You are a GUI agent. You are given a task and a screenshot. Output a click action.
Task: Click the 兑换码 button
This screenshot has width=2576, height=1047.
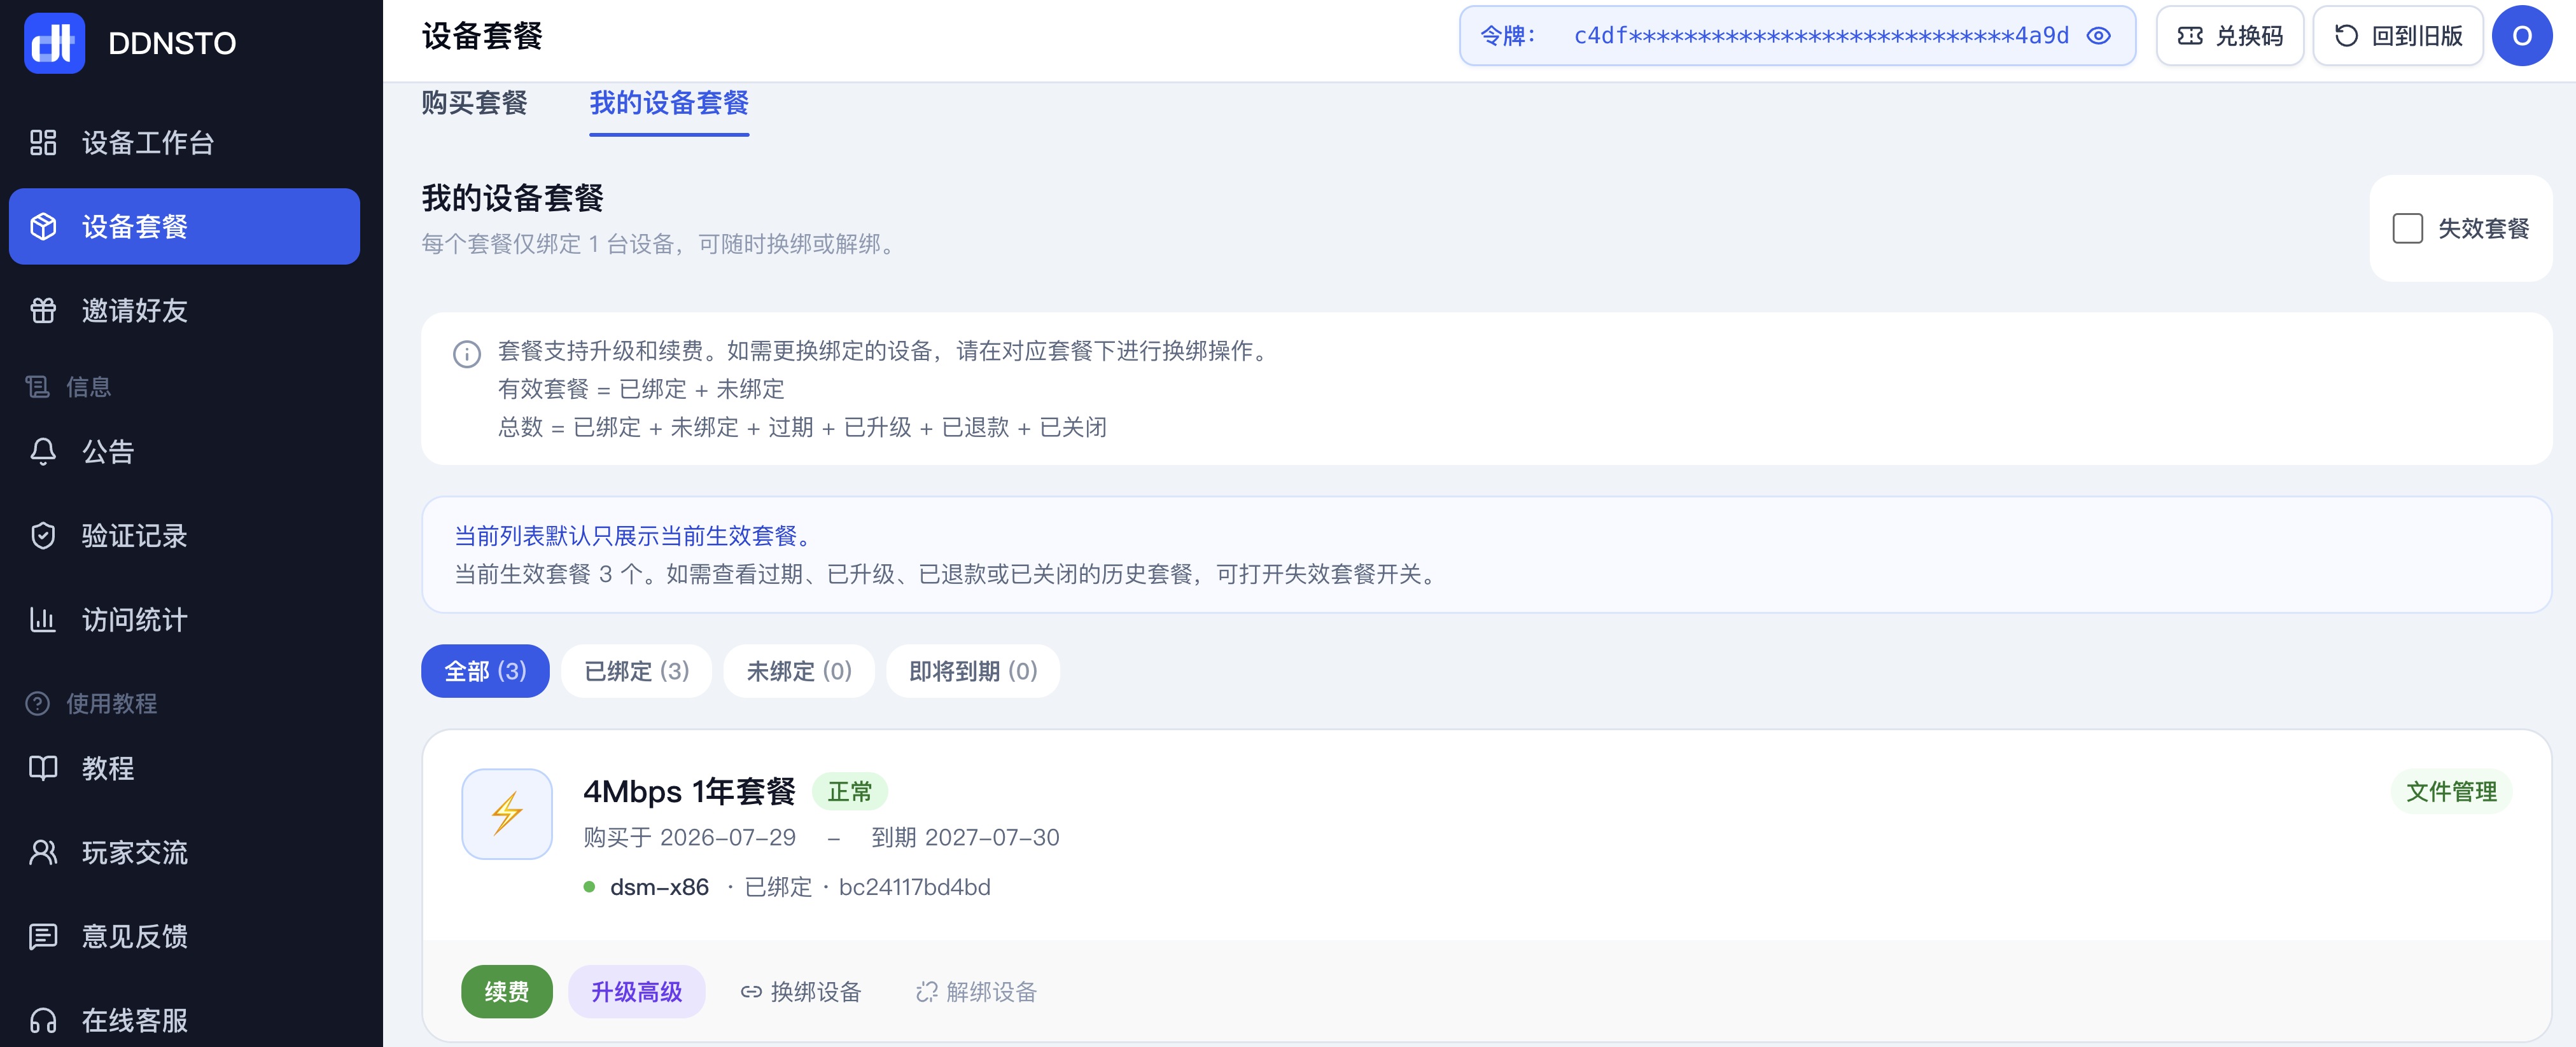(x=2230, y=36)
